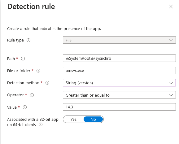The width and height of the screenshot is (179, 144).
Task: Open info icon next to File or folder
Action: [38, 71]
